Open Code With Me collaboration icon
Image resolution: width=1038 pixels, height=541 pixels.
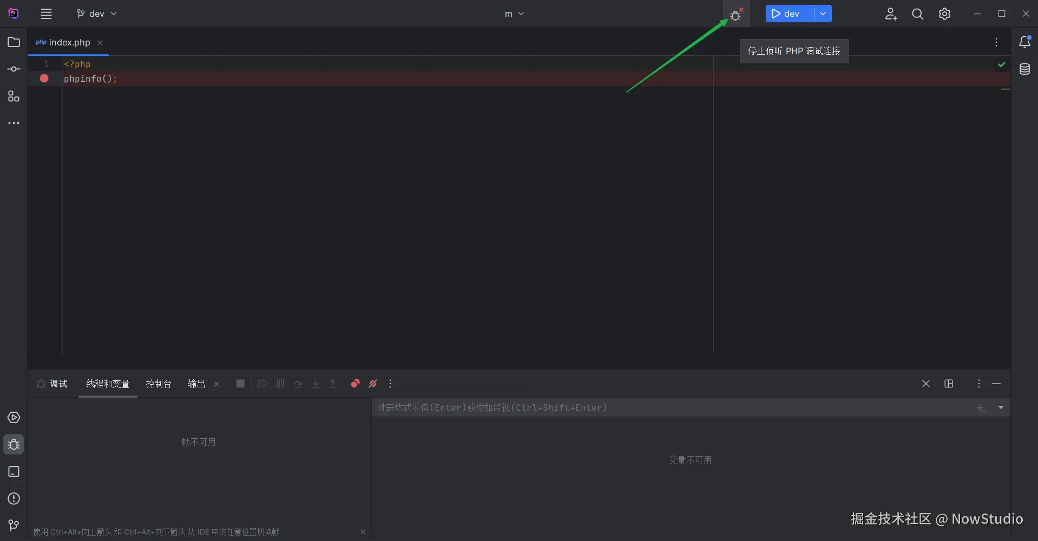(891, 14)
